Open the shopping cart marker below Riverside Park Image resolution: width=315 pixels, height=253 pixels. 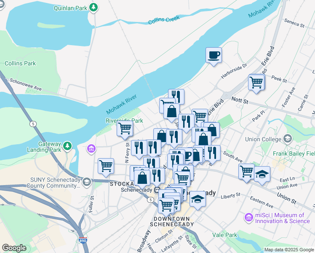pos(125,129)
